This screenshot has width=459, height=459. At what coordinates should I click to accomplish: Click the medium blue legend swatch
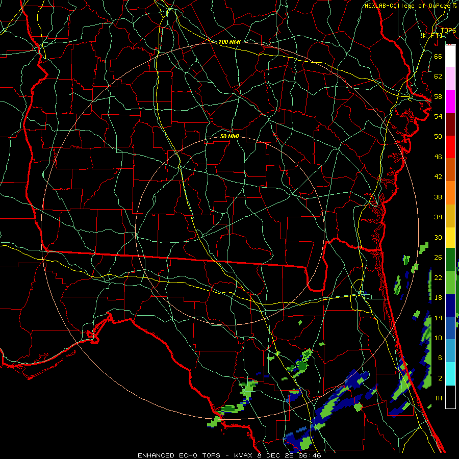point(450,328)
